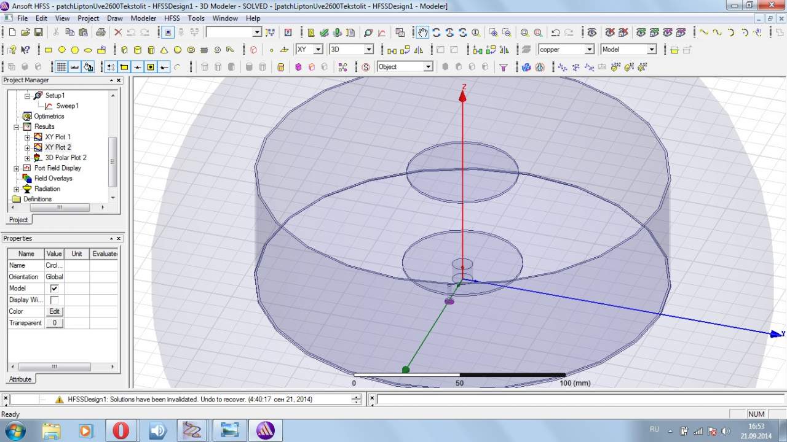Open the Object selection mode dropdown
787x442 pixels.
428,67
